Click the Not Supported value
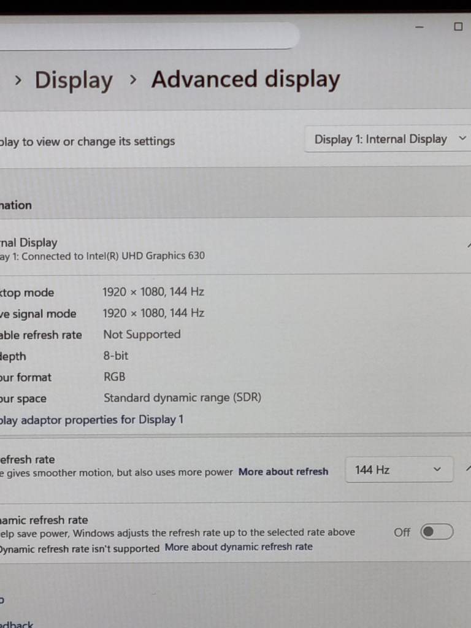Image resolution: width=471 pixels, height=628 pixels. [142, 335]
